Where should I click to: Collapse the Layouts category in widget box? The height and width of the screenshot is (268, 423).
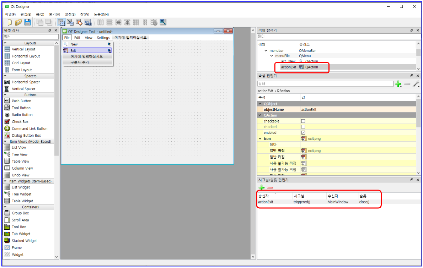(5, 43)
